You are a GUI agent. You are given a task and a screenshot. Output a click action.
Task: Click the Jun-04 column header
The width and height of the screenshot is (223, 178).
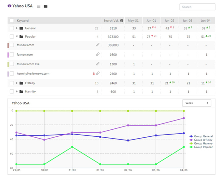[206, 21]
